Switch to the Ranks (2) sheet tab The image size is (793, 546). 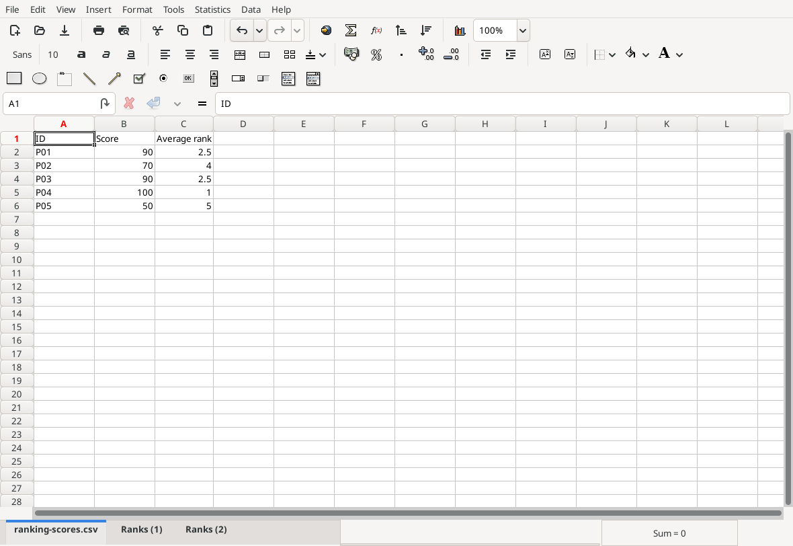[206, 529]
